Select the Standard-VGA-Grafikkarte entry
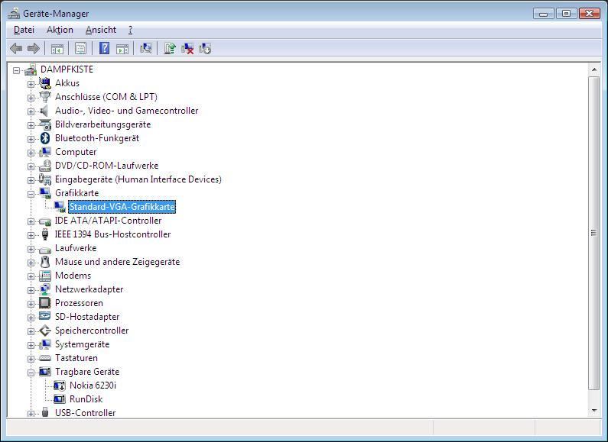Viewport: 608px width, 442px height. (x=122, y=207)
